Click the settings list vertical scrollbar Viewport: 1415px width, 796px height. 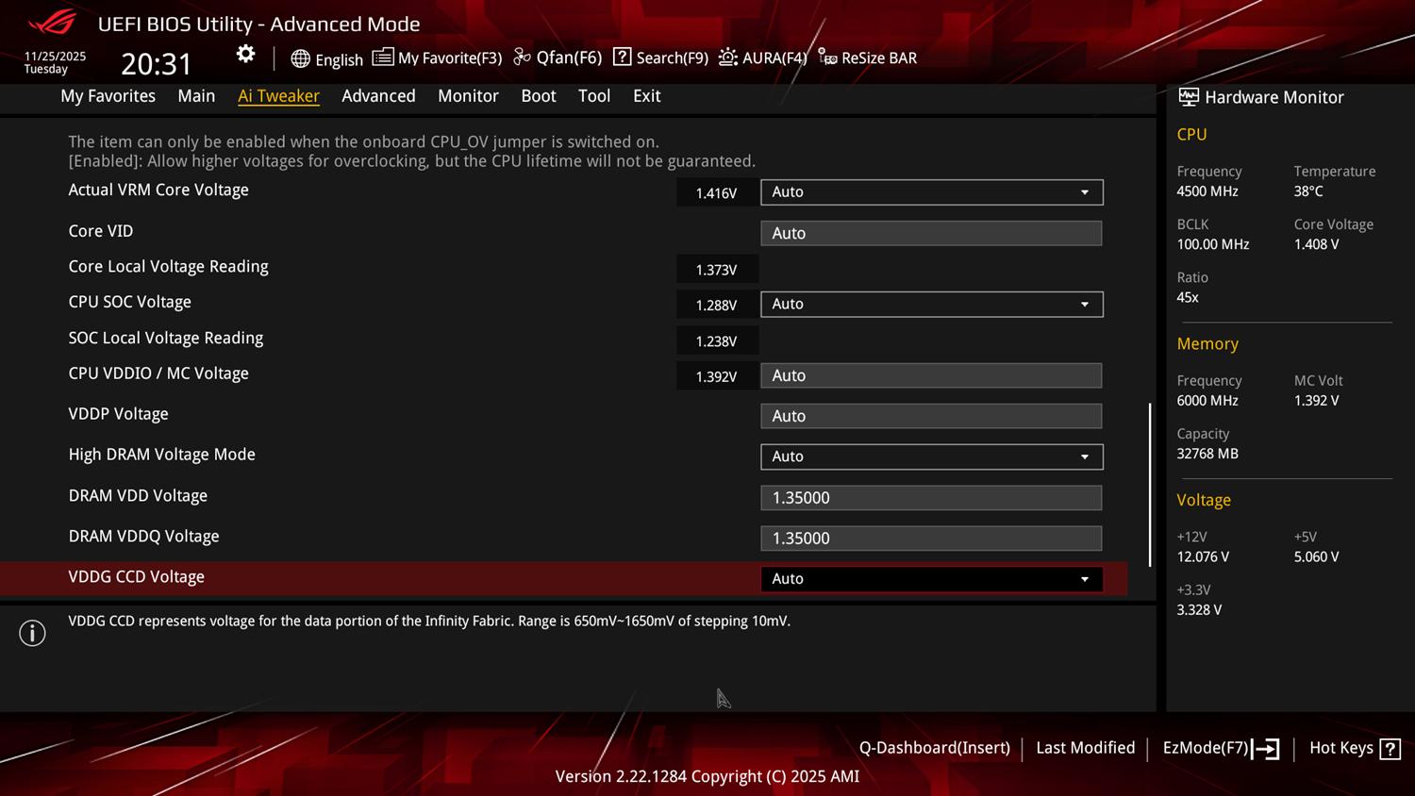tap(1149, 485)
